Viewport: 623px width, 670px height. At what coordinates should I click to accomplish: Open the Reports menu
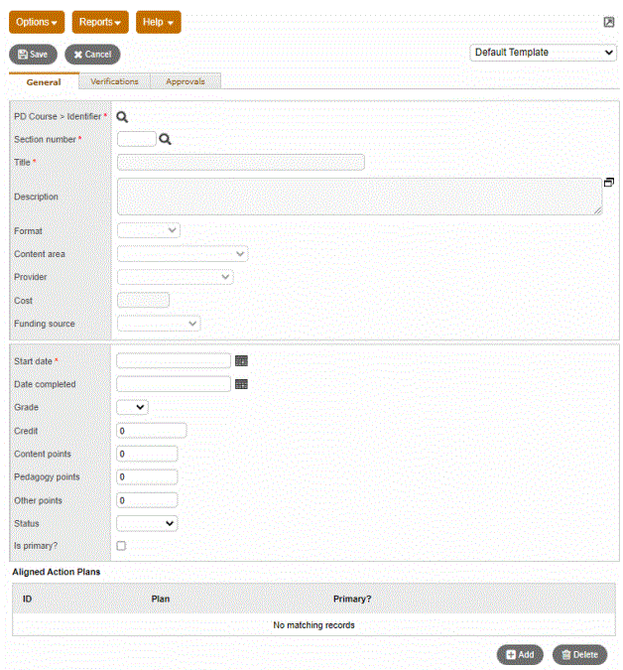click(100, 22)
